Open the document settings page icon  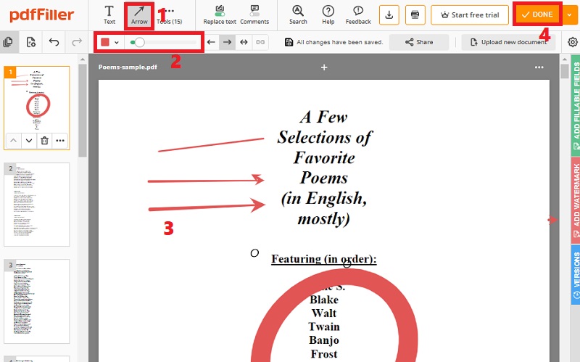pyautogui.click(x=31, y=42)
